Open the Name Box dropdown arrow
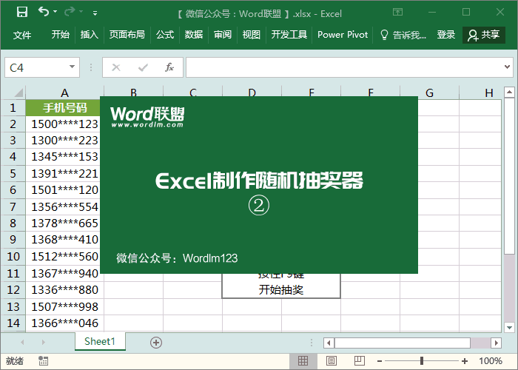518x370 pixels. pyautogui.click(x=73, y=67)
